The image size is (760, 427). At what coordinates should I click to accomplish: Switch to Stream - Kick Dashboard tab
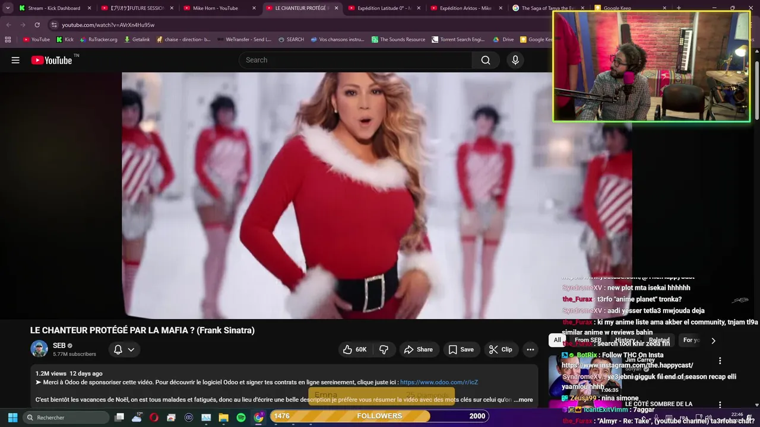coord(55,8)
